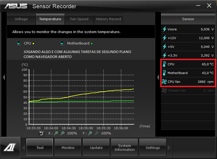The width and height of the screenshot is (217, 159).
Task: Uncheck the CPU temperature checkbox
Action: [19, 43]
